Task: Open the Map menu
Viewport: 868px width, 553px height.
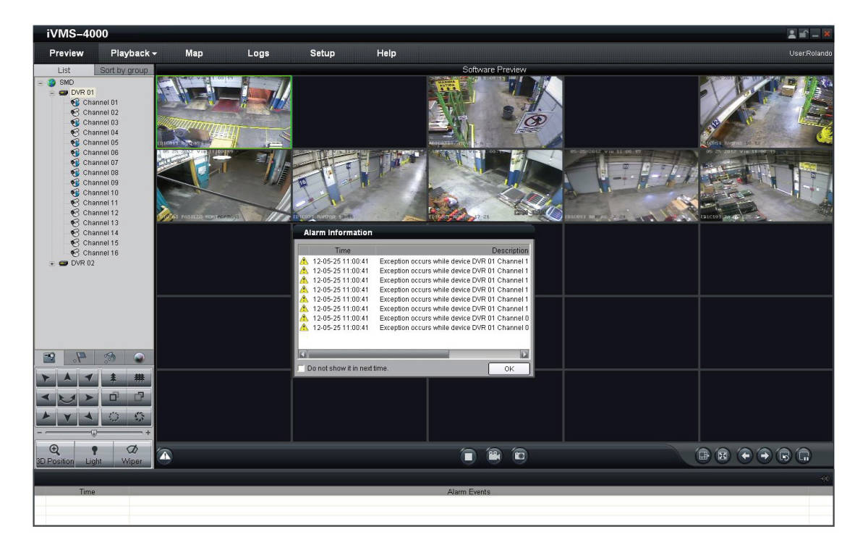Action: pos(194,54)
